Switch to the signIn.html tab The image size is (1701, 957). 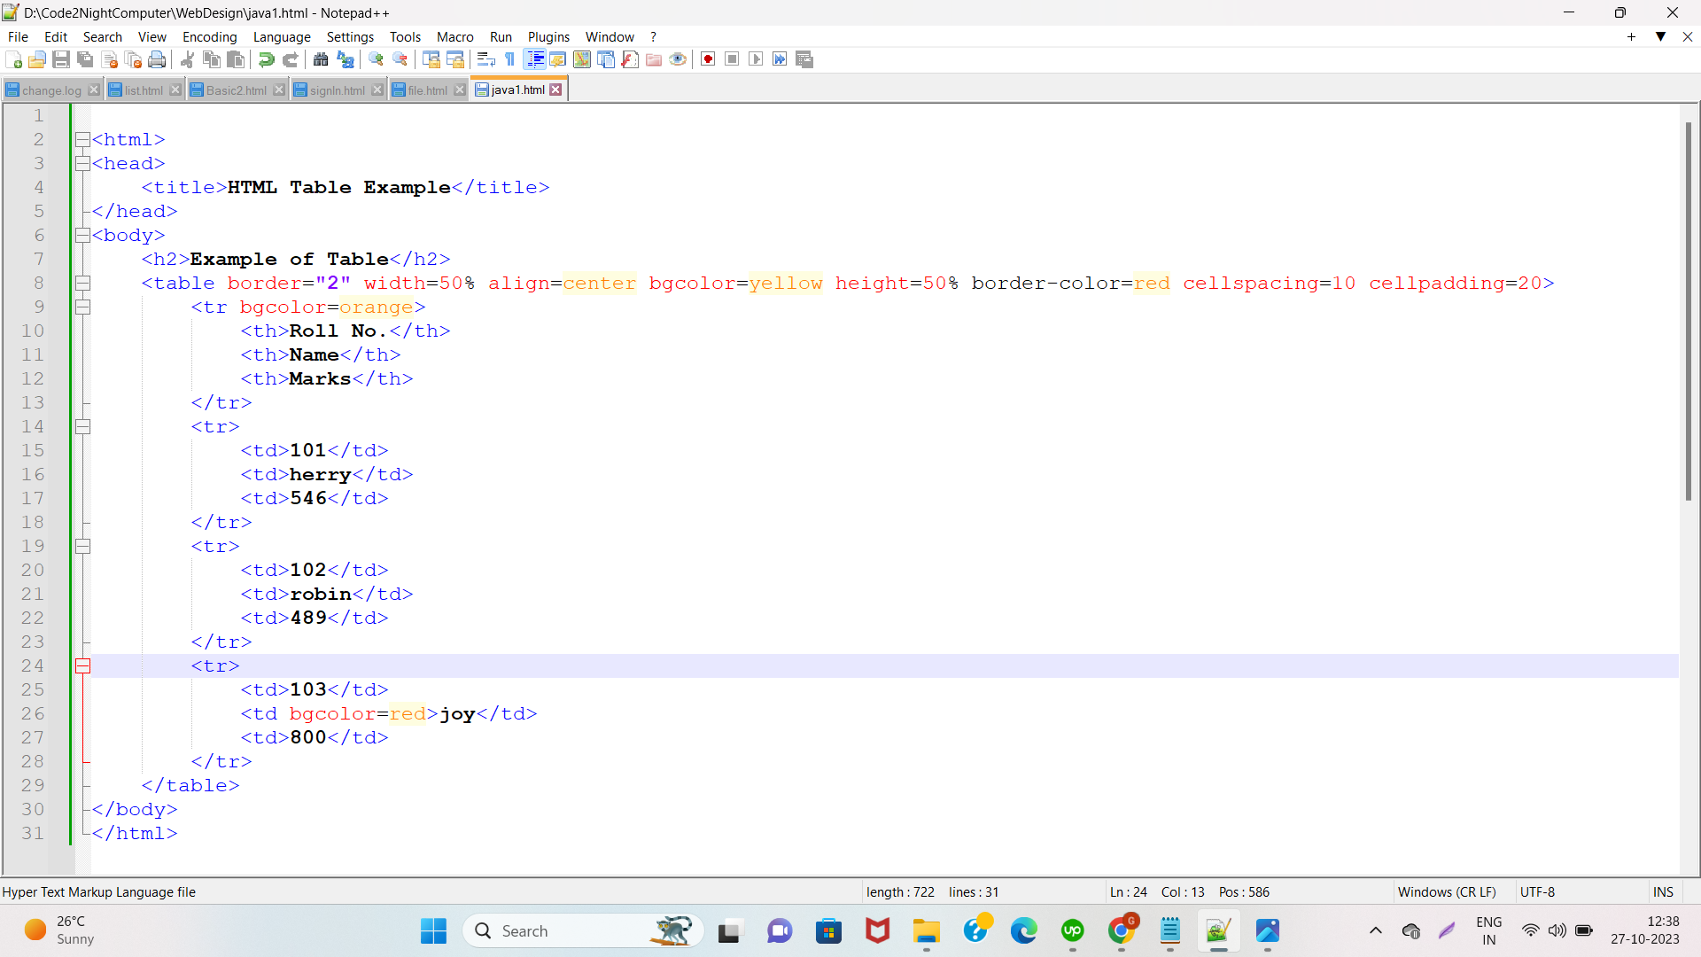(x=337, y=89)
